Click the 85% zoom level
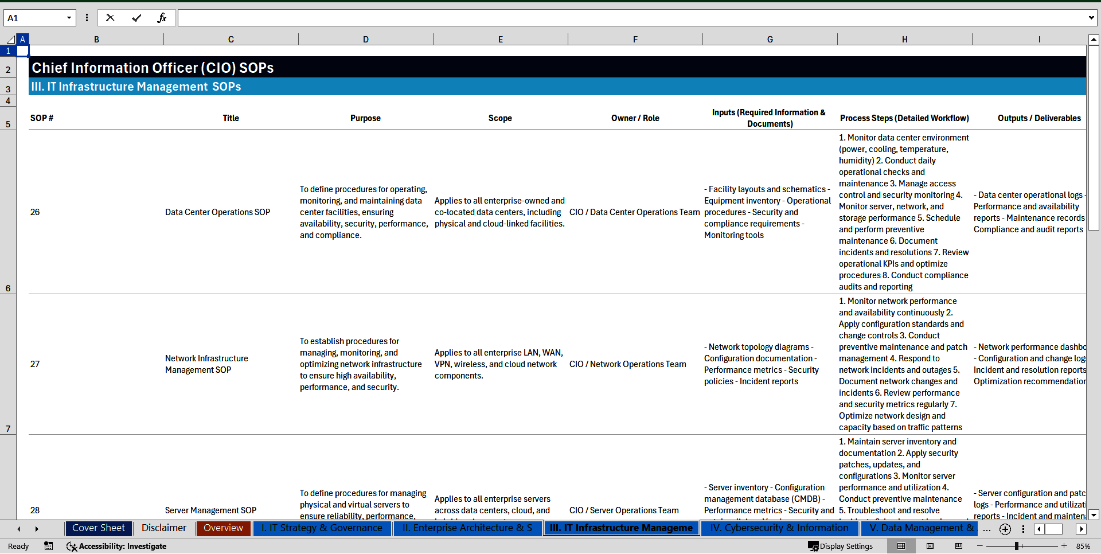 [x=1083, y=546]
